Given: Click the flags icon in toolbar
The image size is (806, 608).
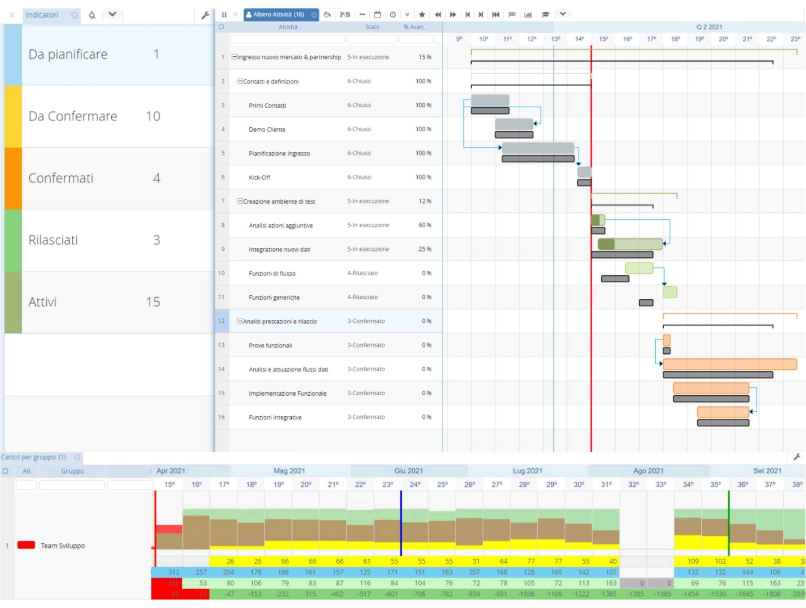Looking at the screenshot, I should click(x=512, y=15).
